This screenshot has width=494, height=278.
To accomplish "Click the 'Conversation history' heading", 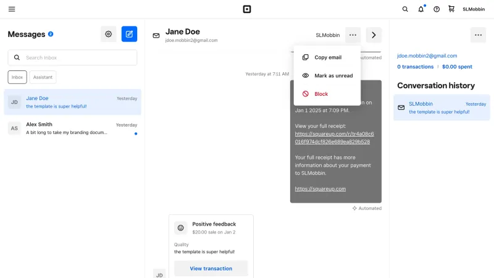I will coord(436,85).
